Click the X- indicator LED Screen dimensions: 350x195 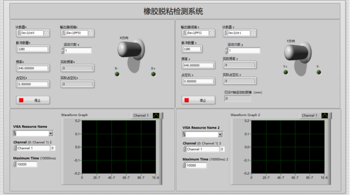117,74
